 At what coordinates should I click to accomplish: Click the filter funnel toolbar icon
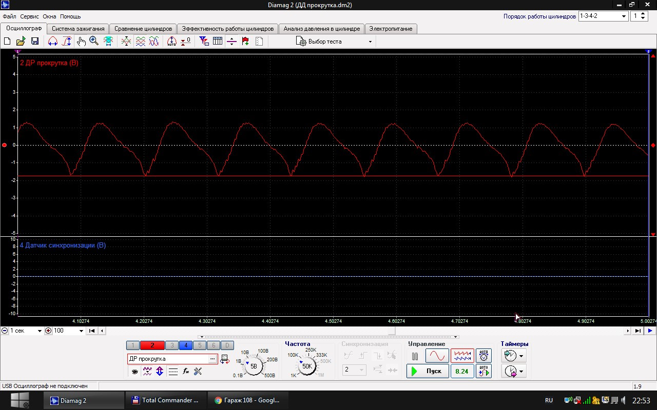click(204, 42)
